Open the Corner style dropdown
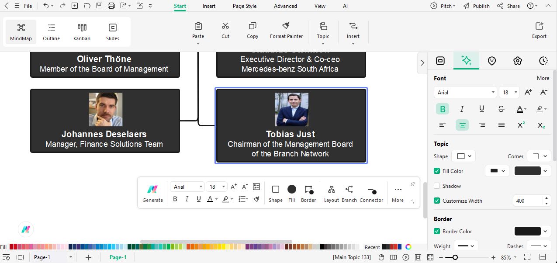 pyautogui.click(x=538, y=156)
